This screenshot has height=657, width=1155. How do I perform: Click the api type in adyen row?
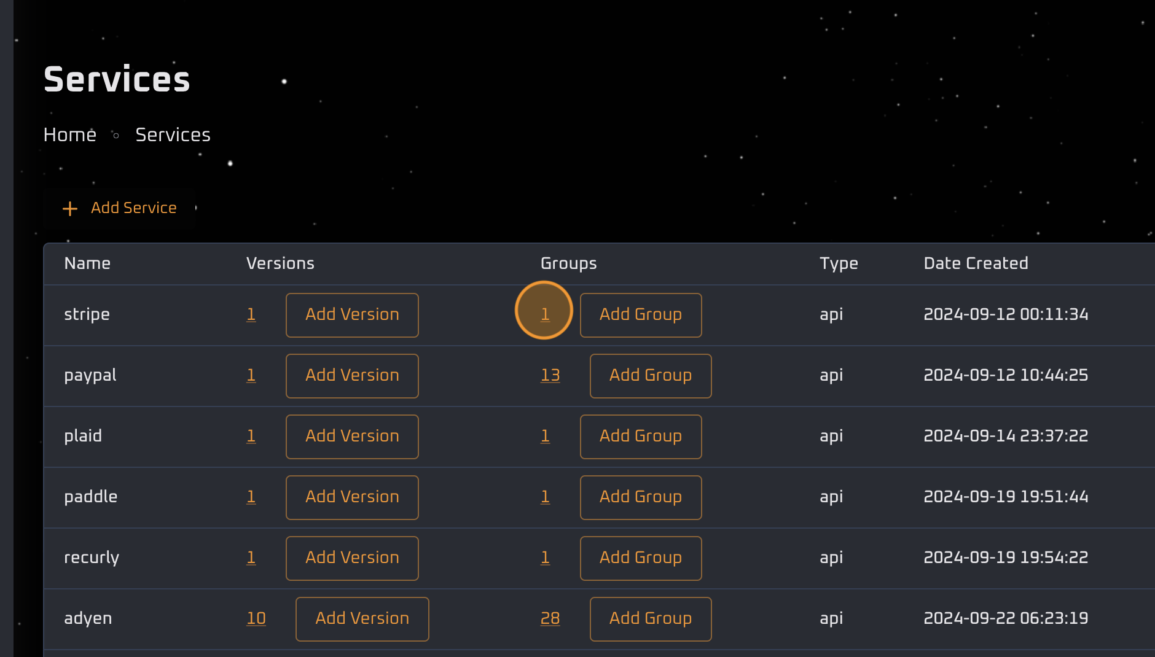point(831,618)
